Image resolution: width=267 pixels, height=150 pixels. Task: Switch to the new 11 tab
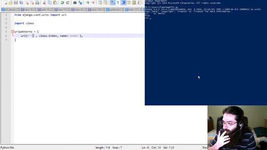133,10
